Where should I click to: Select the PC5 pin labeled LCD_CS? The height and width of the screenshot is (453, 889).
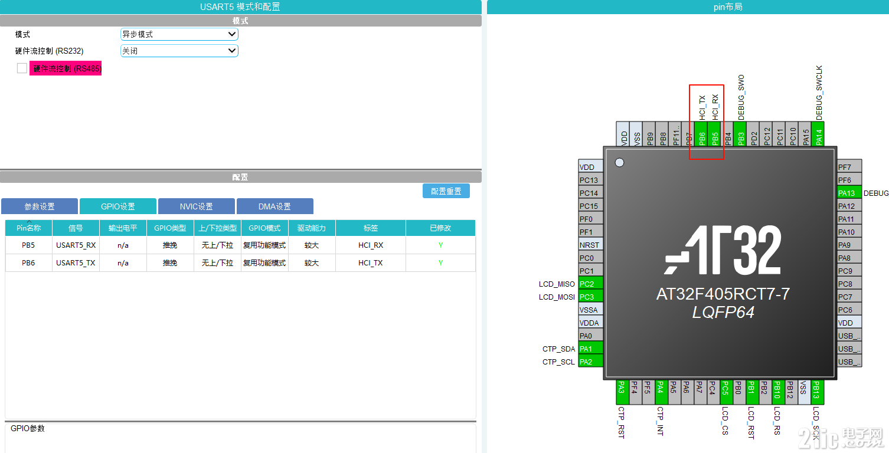point(725,392)
